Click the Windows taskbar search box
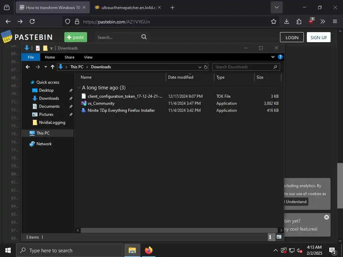 point(70,250)
